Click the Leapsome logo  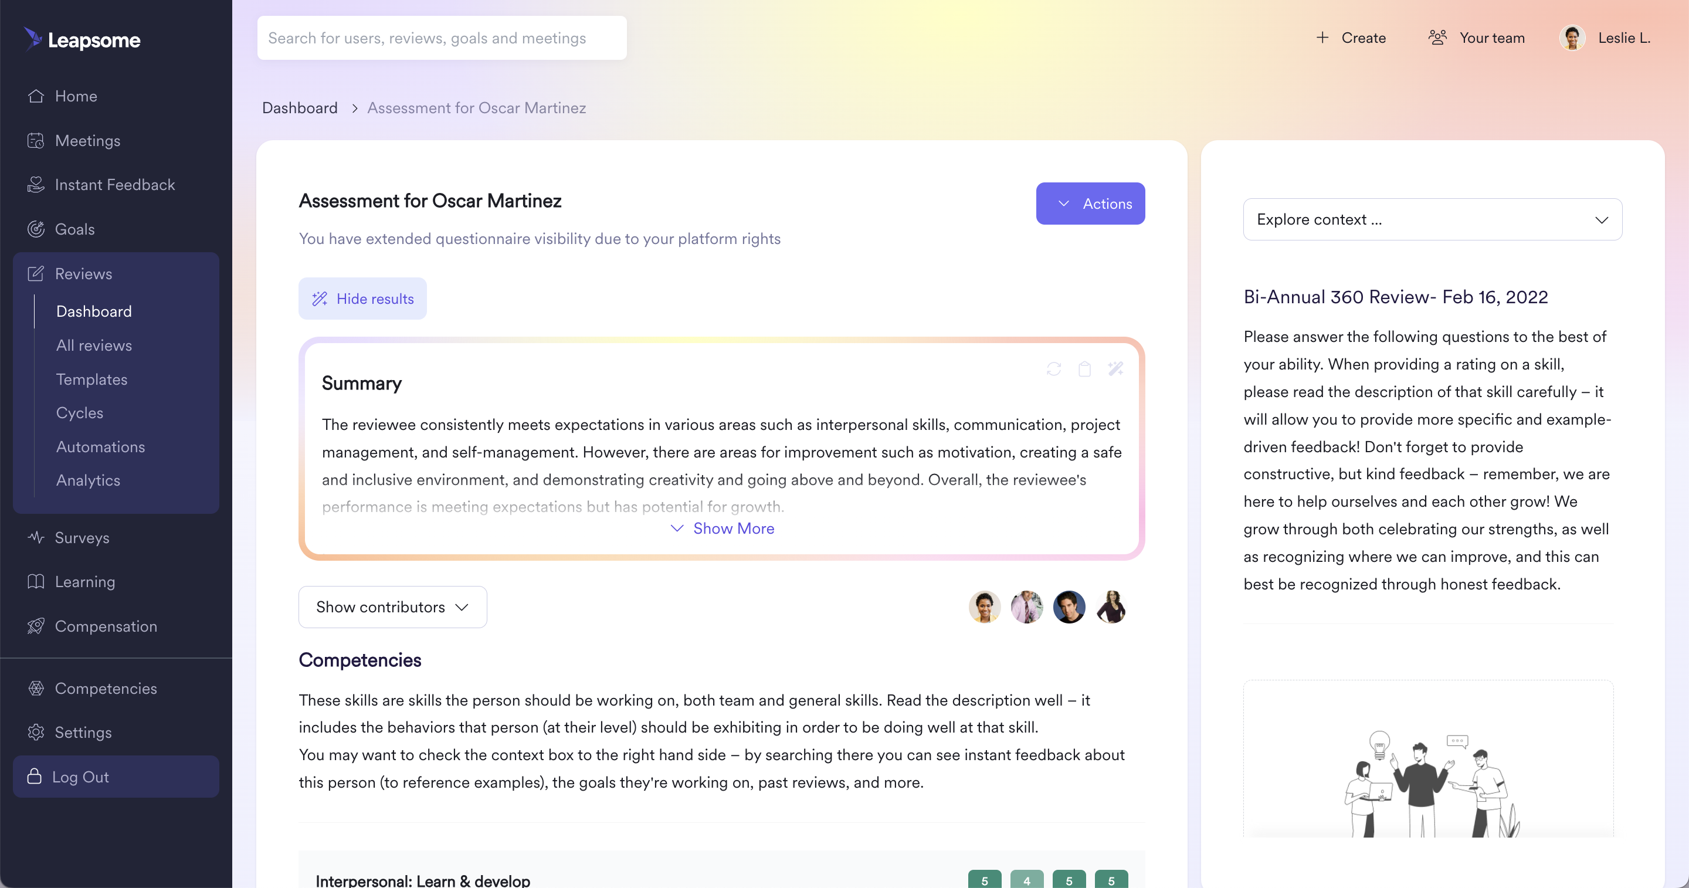(x=83, y=39)
